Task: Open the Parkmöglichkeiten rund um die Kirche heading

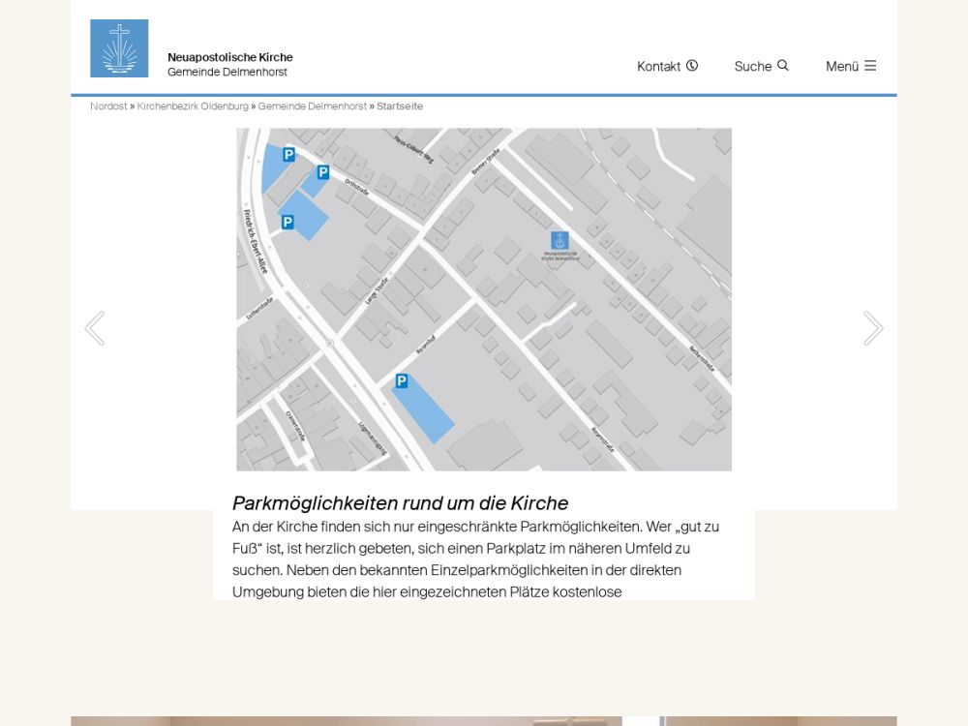Action: coord(400,503)
